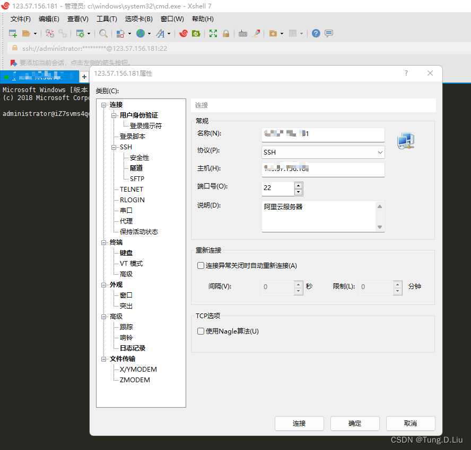Click the New Session toolbar icon
This screenshot has width=471, height=450.
(13, 33)
